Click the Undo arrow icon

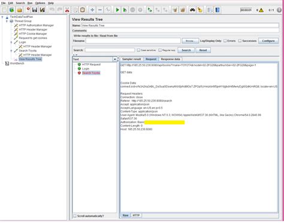[x=52, y=10]
